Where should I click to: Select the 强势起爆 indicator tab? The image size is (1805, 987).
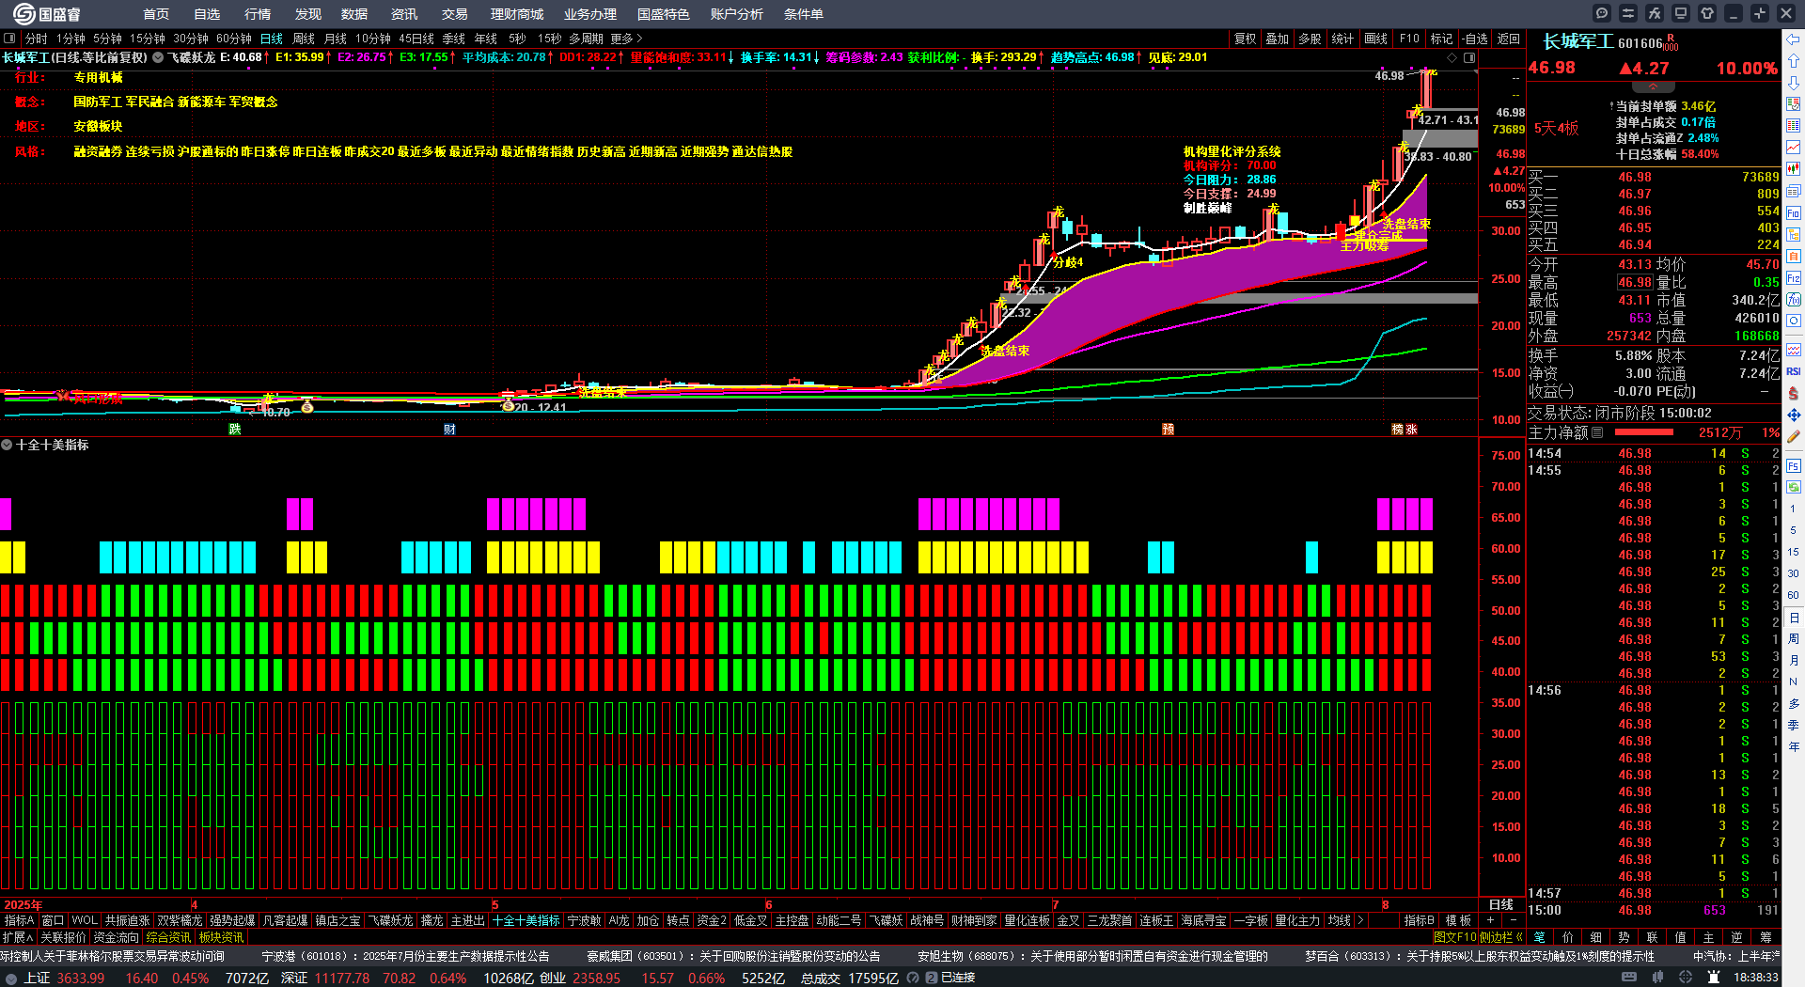(x=232, y=920)
